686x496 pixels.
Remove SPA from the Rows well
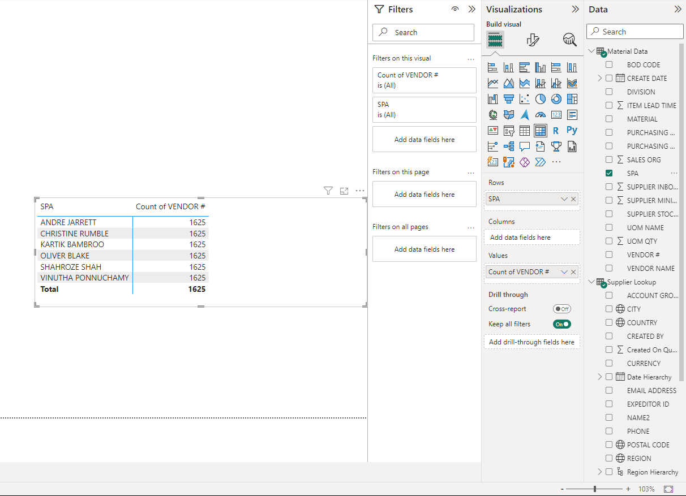tap(573, 199)
